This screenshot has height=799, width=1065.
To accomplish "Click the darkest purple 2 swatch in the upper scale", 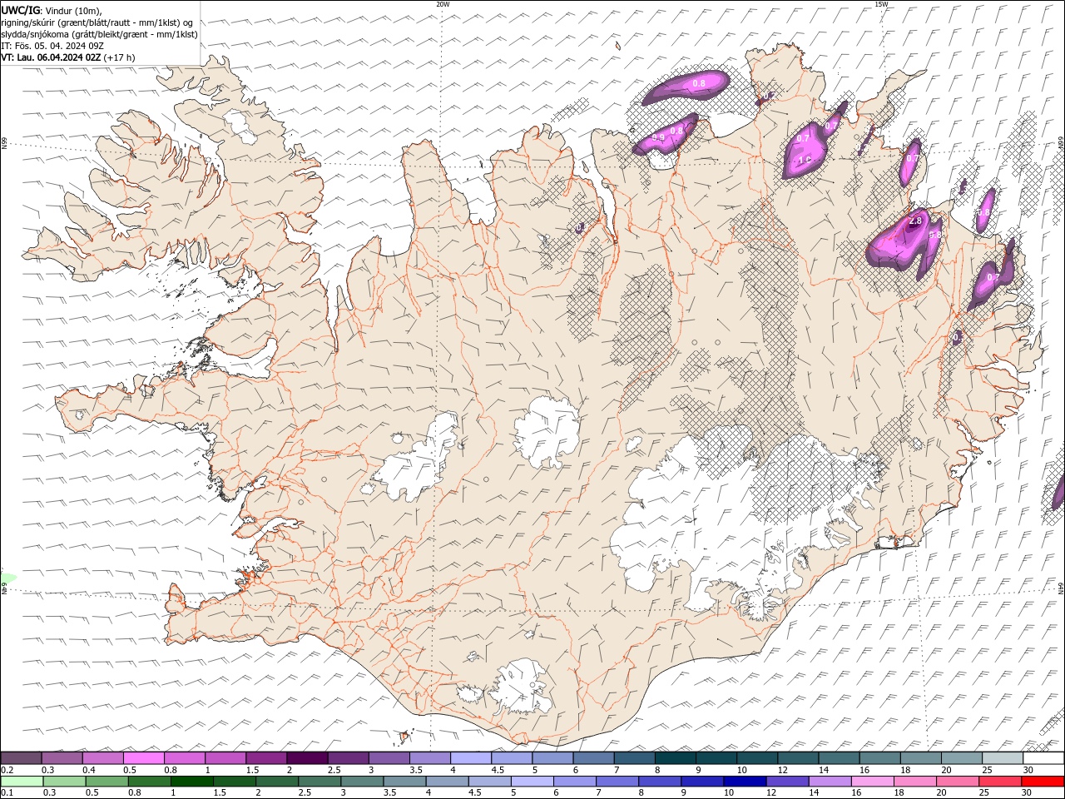I will (306, 758).
